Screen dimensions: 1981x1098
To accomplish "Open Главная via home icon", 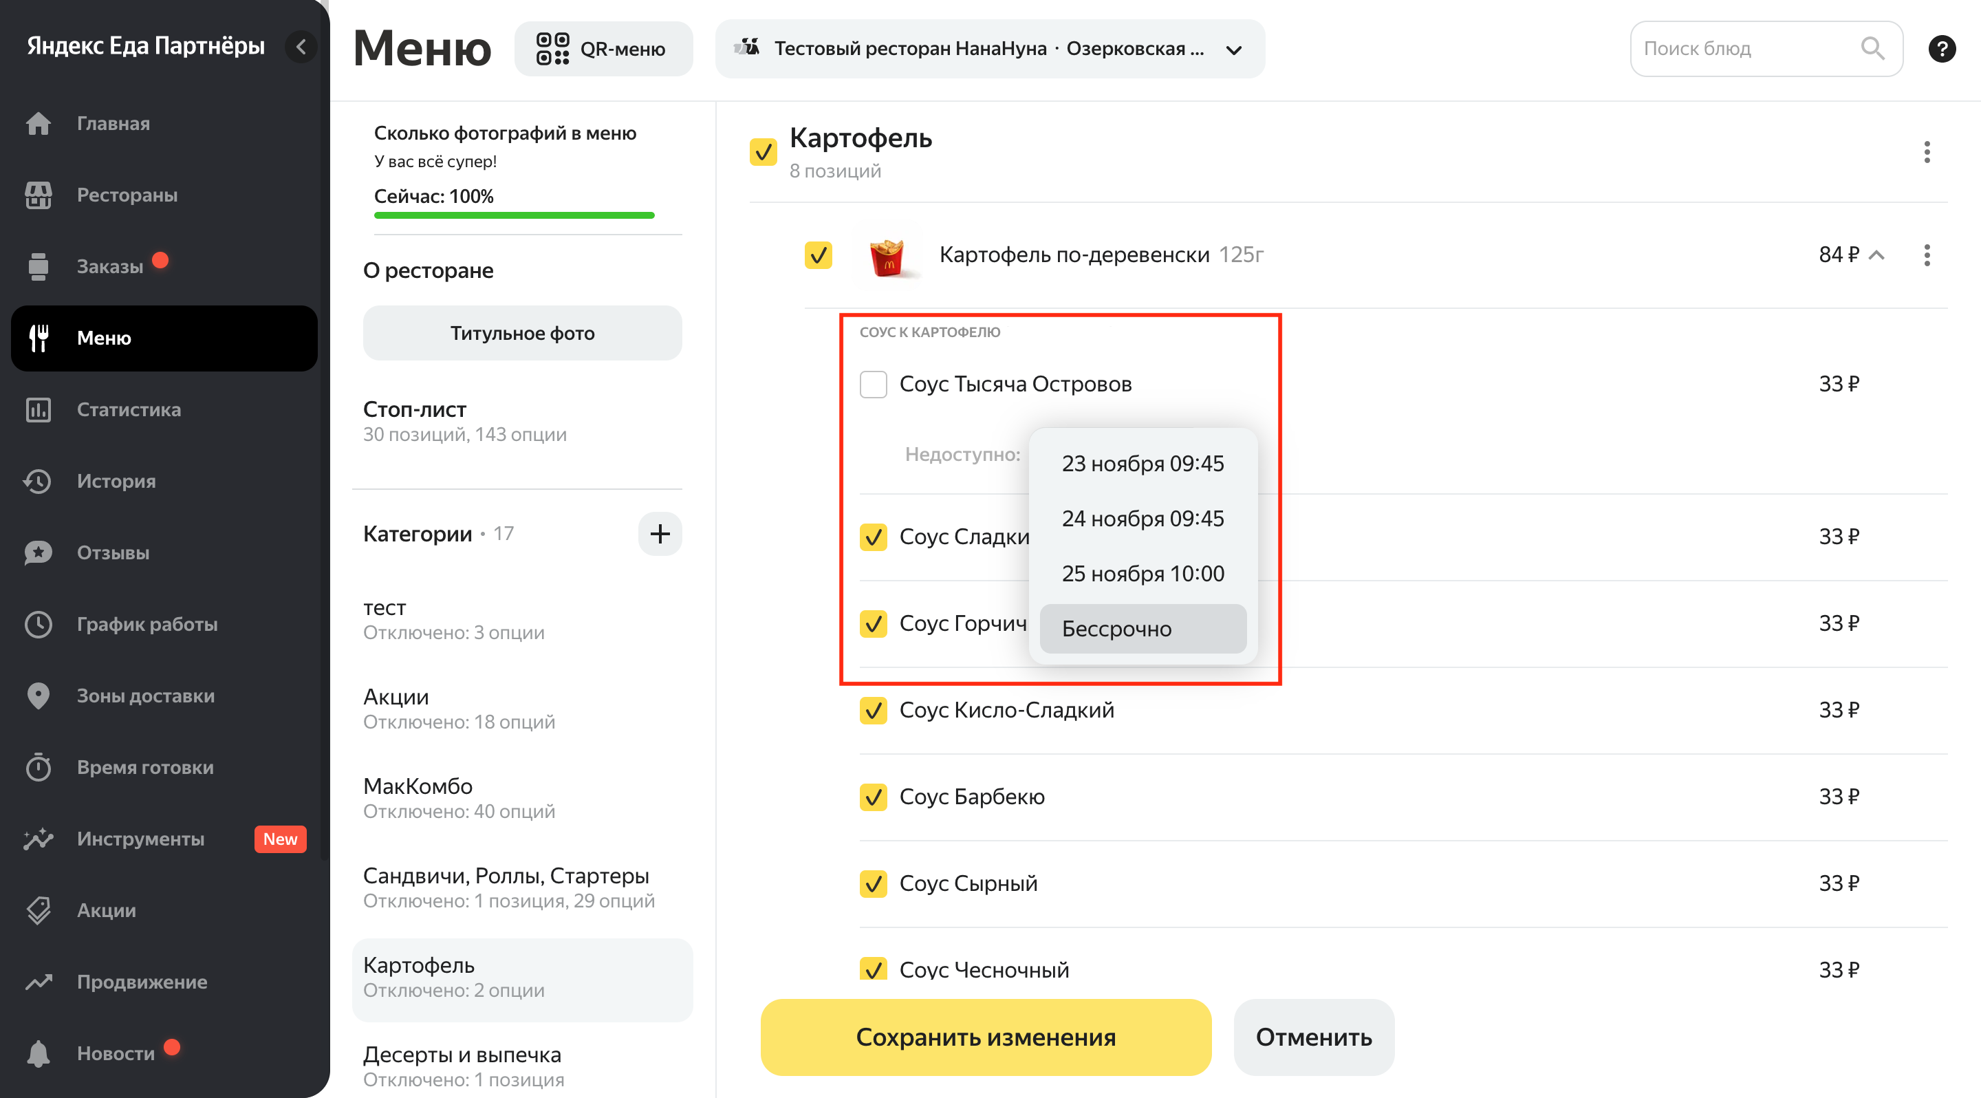I will (x=38, y=123).
